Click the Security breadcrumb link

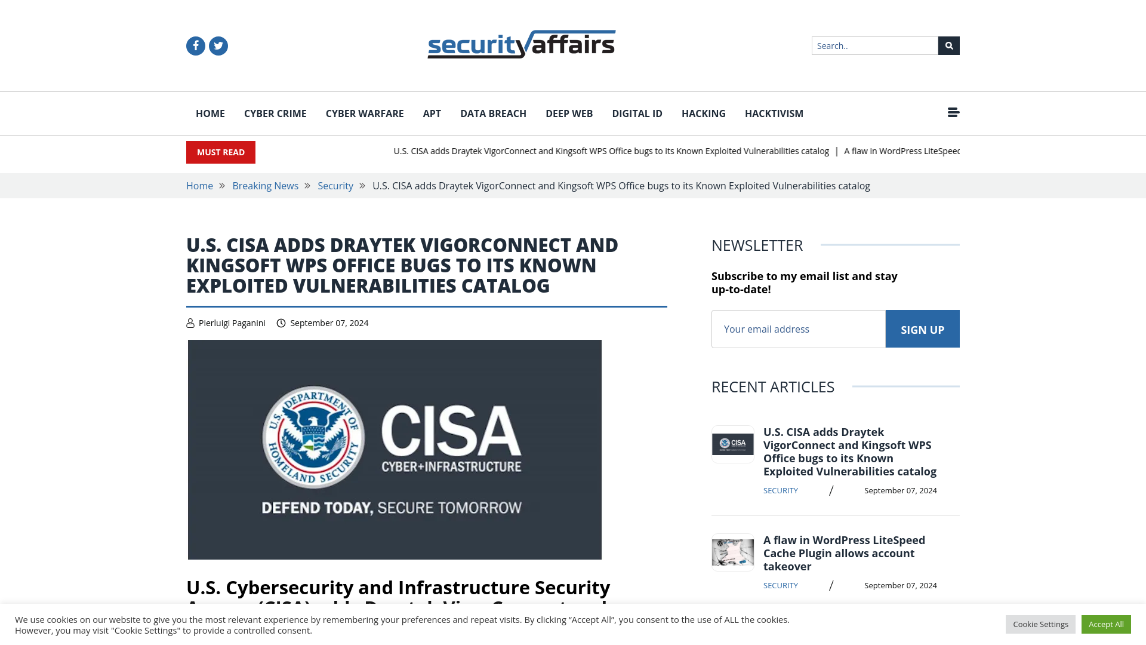tap(334, 186)
